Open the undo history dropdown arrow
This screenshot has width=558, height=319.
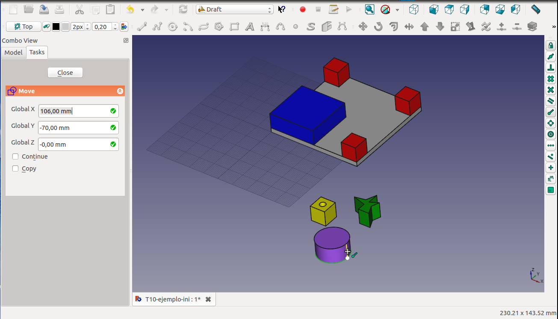[142, 9]
